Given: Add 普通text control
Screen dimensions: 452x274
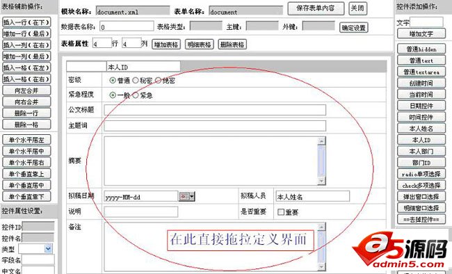Looking at the screenshot, I should [x=421, y=61].
